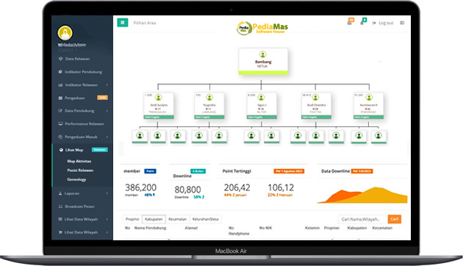This screenshot has height=266, width=463.
Task: Open Geneology submenu item
Action: tap(76, 179)
